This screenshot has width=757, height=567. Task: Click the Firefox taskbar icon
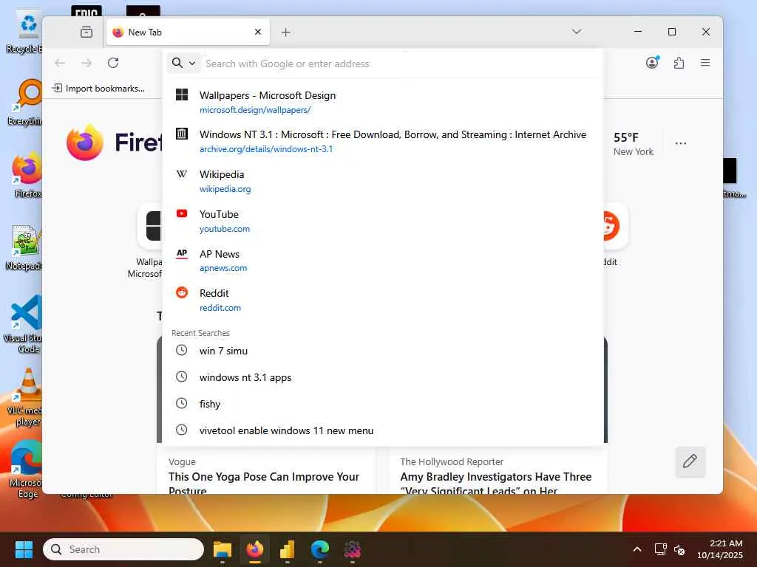tap(255, 549)
